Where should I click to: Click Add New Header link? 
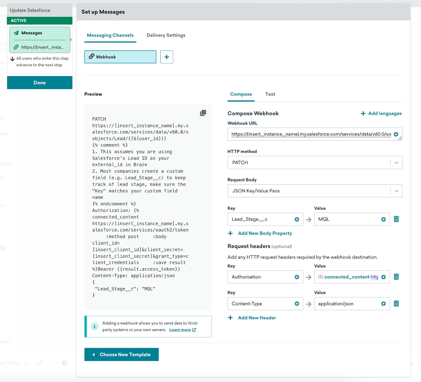click(257, 318)
